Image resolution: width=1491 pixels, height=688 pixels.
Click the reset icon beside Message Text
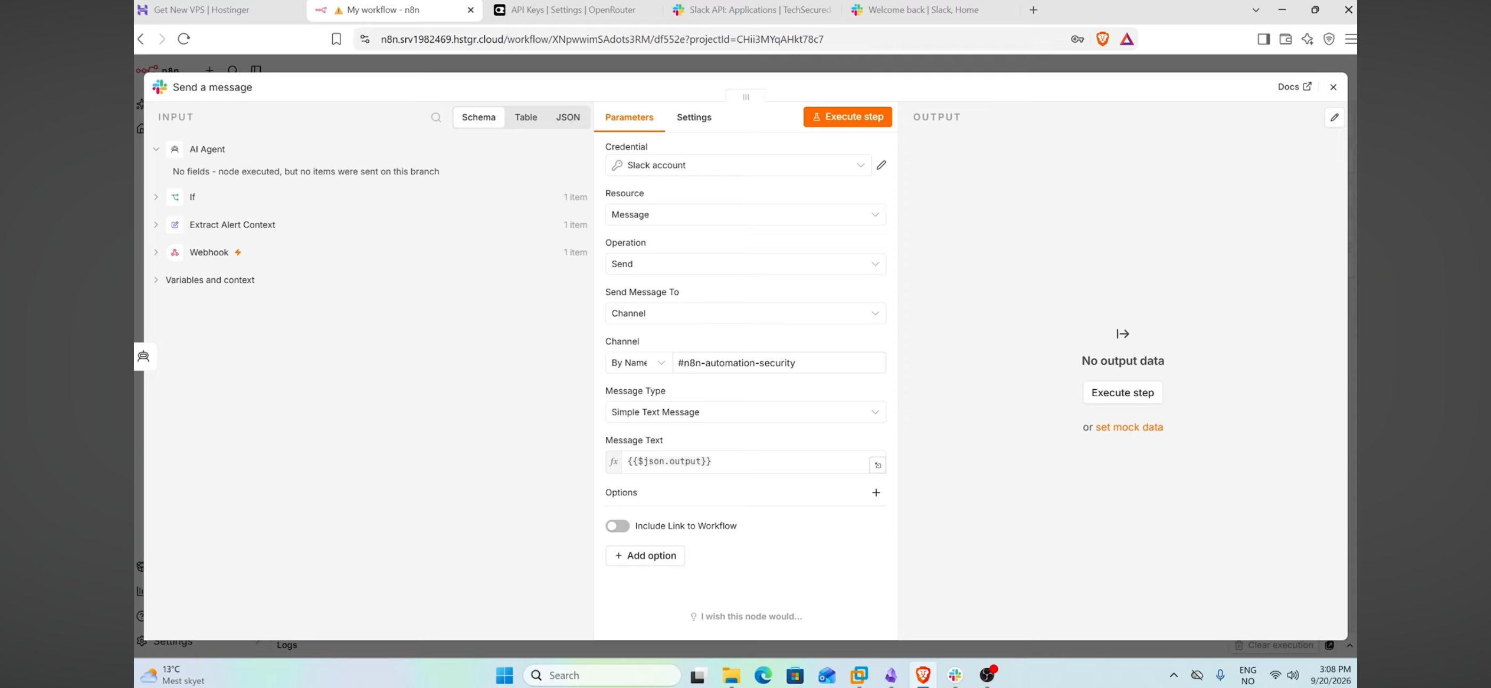pos(877,465)
